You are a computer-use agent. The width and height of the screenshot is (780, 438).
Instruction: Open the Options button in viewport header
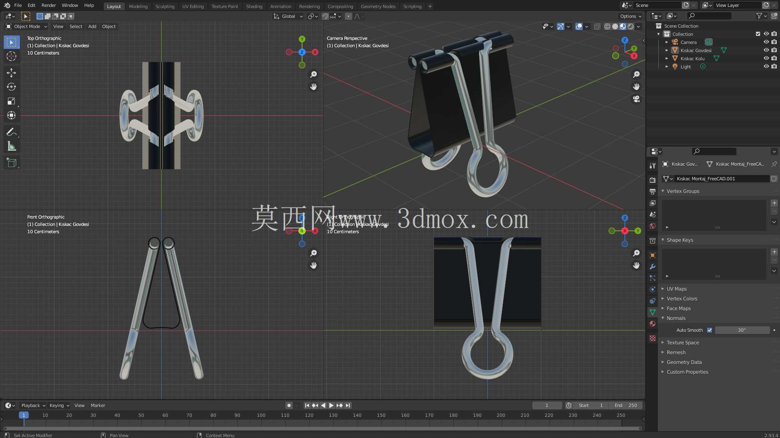pos(630,16)
